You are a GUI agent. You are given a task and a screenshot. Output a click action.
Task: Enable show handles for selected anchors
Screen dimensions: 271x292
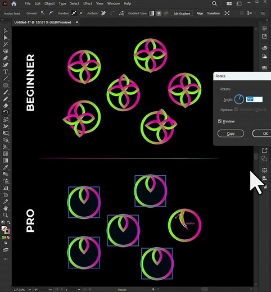(x=74, y=13)
